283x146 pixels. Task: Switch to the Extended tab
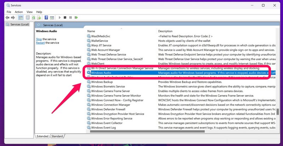point(42,136)
